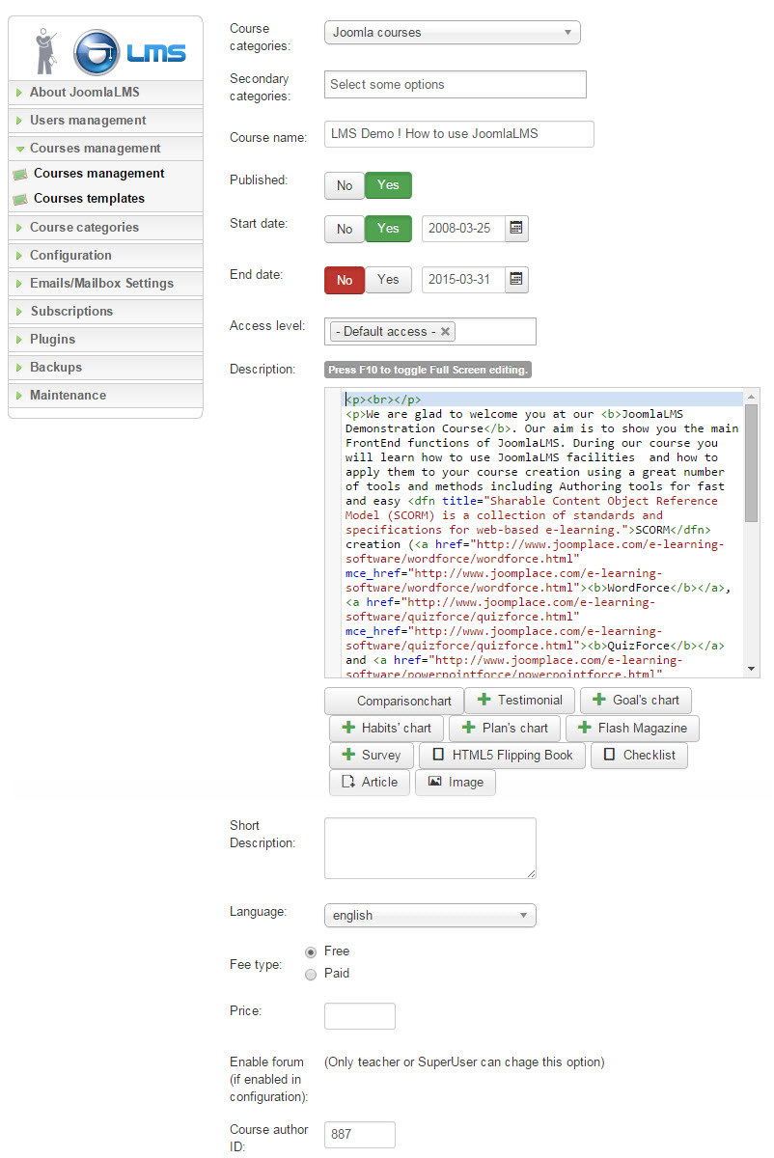The image size is (774, 1158).
Task: Insert a Testimonial
Action: [x=519, y=700]
